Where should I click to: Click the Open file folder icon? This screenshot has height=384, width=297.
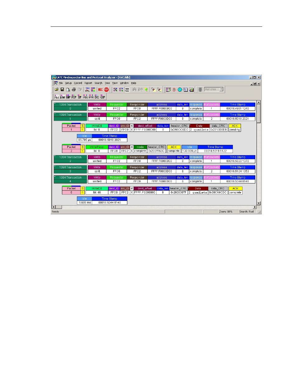coord(57,90)
